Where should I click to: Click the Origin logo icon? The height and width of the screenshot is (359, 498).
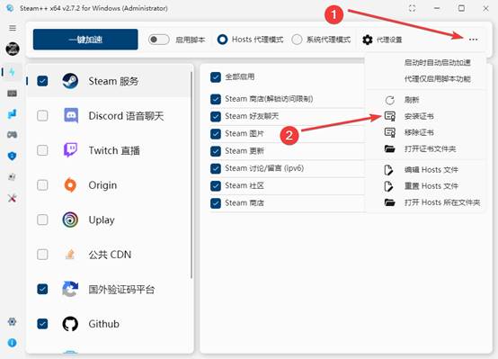(x=70, y=185)
